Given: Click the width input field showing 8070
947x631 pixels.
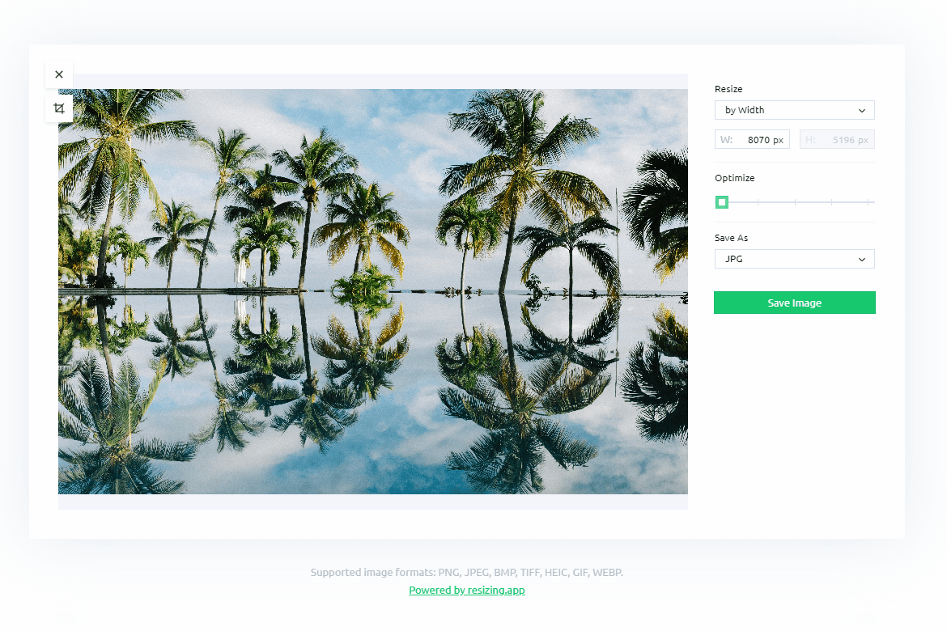Looking at the screenshot, I should point(752,139).
